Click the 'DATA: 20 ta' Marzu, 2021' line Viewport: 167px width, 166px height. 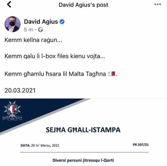[x=40, y=145]
